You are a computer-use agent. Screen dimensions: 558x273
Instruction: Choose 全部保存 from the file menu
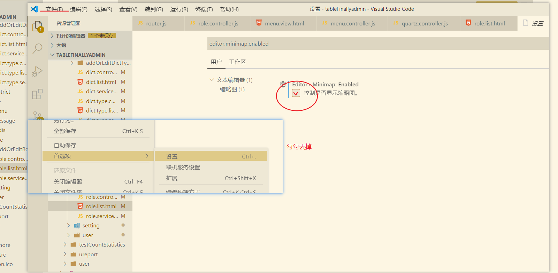coord(98,131)
